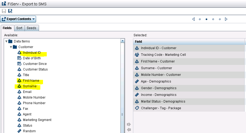Viewport: 246px width, 133px height.
Task: Click the Challenger tag icon in Selected list
Action: coord(137,108)
